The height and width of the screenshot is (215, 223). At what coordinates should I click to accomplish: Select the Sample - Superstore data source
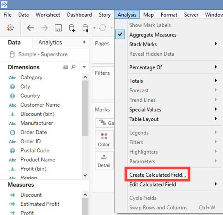[43, 54]
